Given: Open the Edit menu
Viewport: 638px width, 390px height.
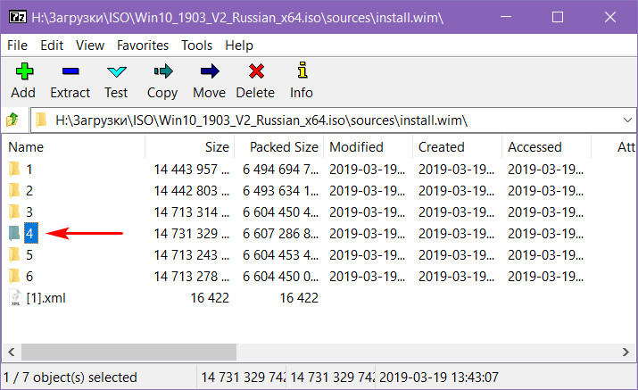Looking at the screenshot, I should (52, 46).
